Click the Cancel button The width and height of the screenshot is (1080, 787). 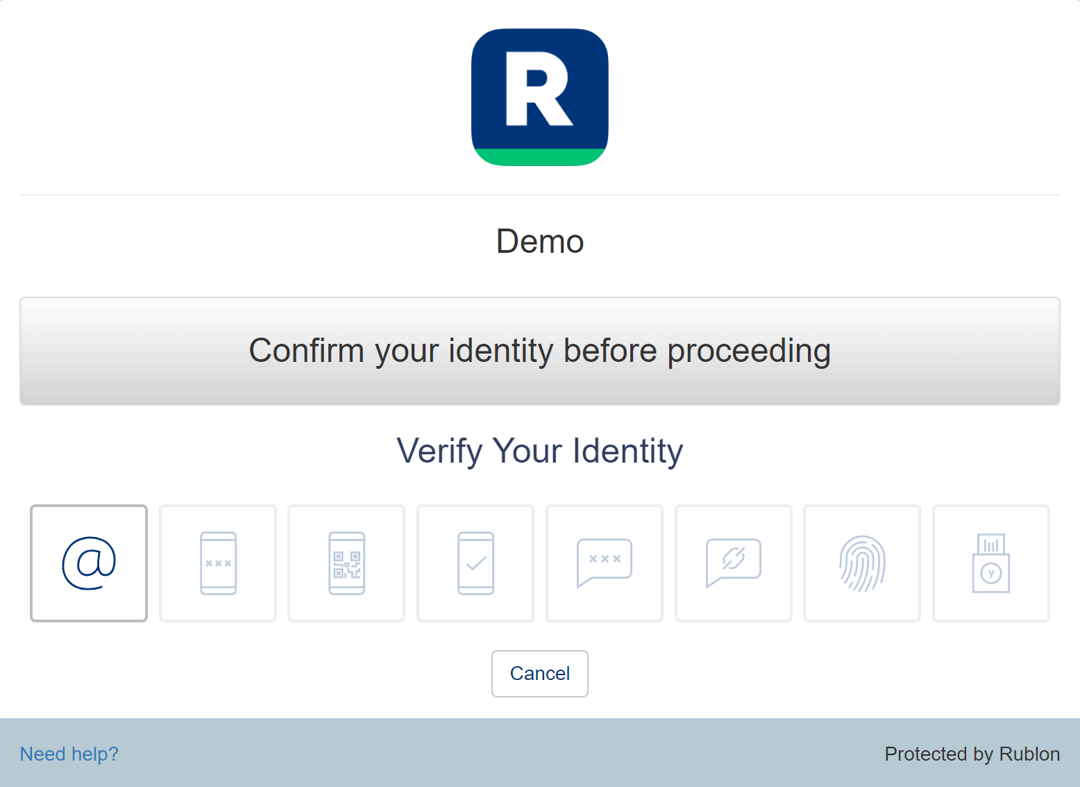(x=540, y=674)
